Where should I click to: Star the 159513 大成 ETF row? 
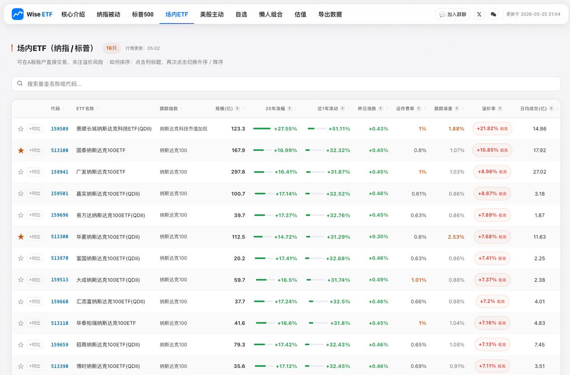tap(20, 280)
